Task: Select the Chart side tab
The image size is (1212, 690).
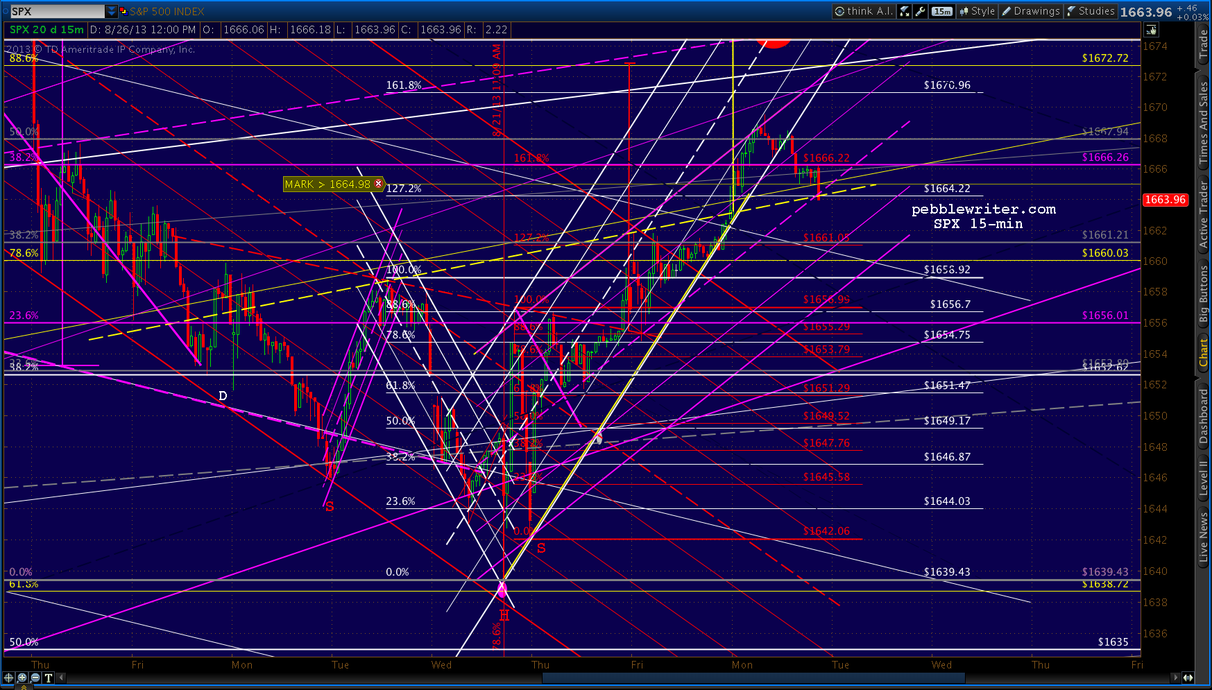Action: point(1204,353)
